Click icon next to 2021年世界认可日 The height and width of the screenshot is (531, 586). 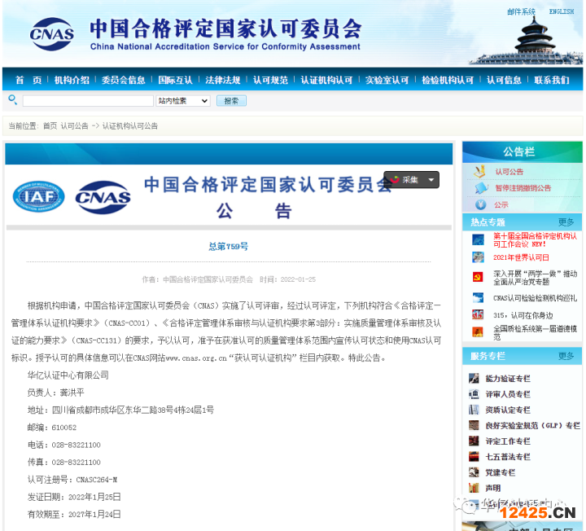point(478,257)
